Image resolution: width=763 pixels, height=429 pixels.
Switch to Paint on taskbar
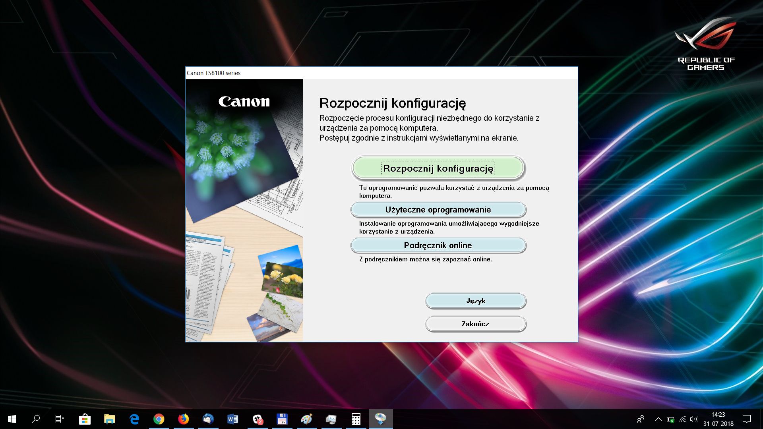(307, 419)
